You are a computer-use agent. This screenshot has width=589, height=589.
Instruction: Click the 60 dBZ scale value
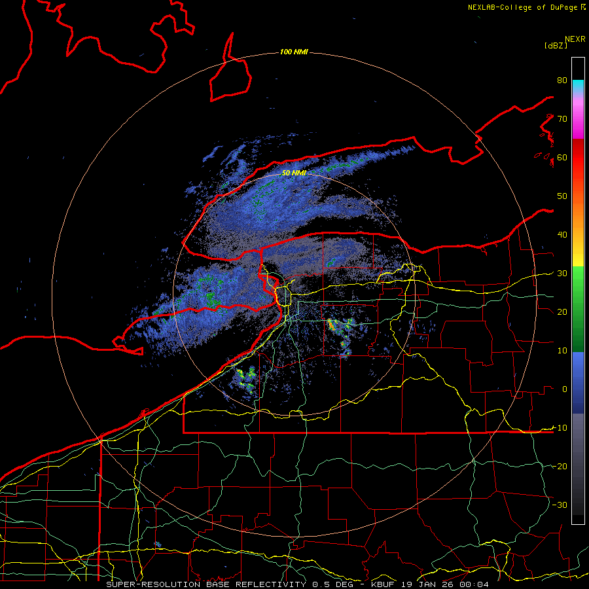[x=562, y=157]
